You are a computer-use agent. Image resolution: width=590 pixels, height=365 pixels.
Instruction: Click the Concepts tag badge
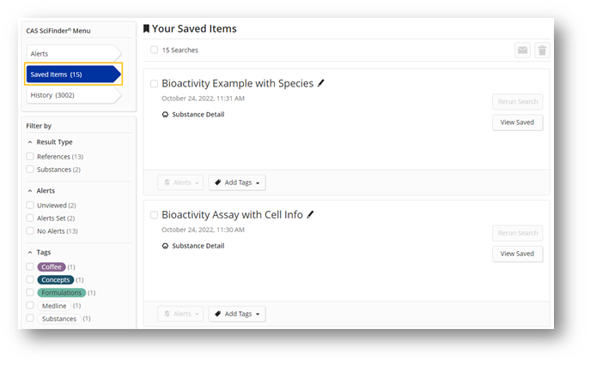point(55,280)
